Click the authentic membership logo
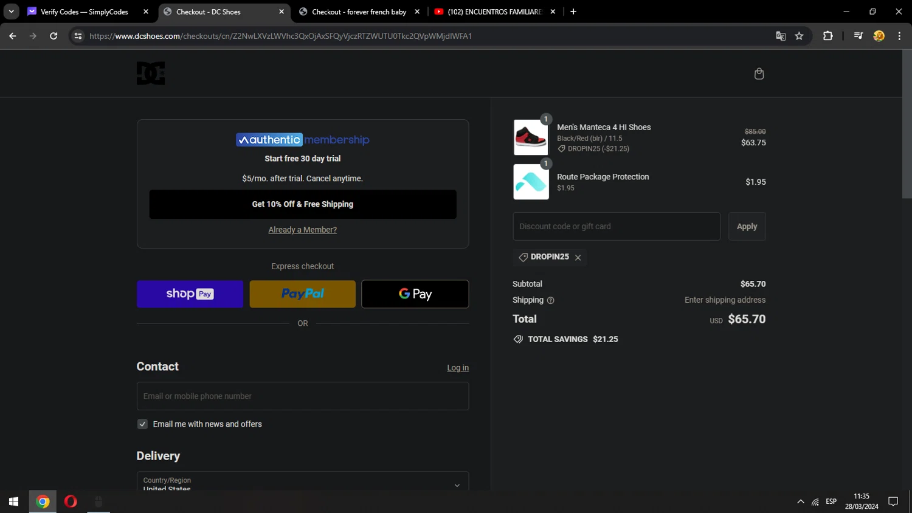 tap(303, 140)
